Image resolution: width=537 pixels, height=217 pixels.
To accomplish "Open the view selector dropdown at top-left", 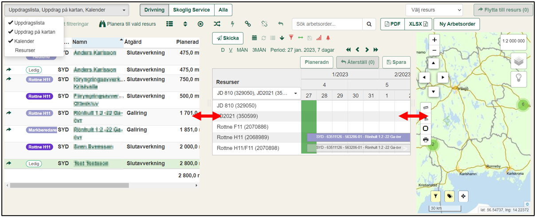I will (x=67, y=10).
